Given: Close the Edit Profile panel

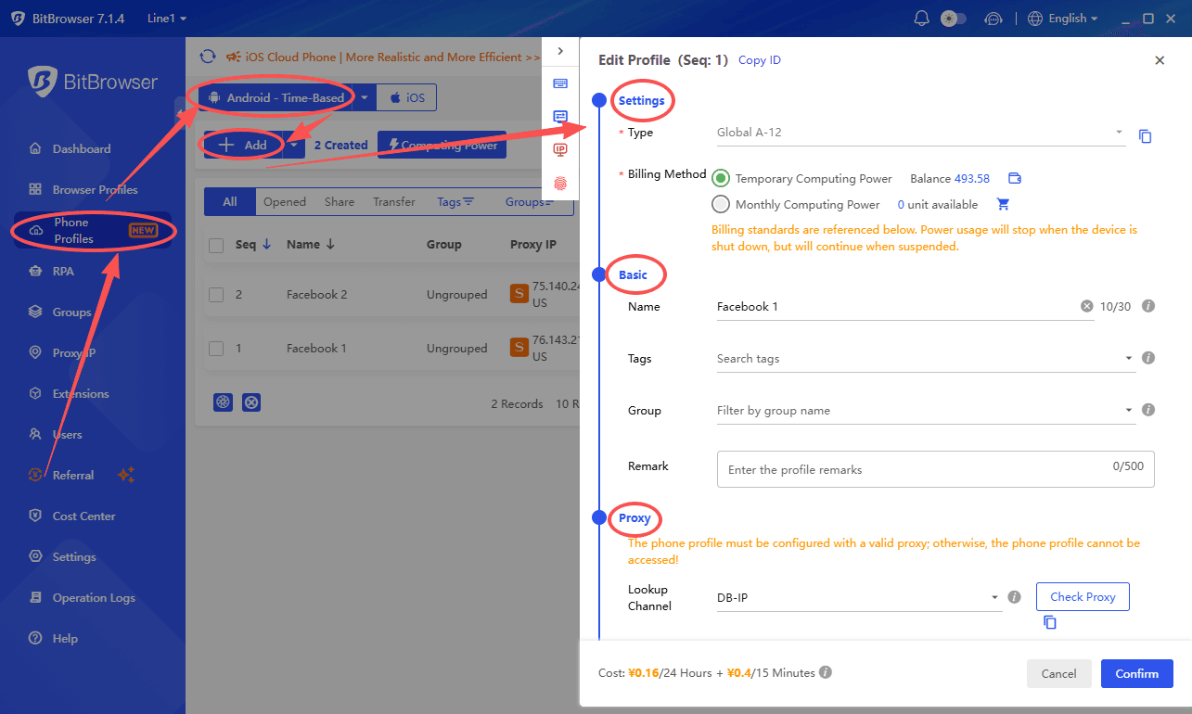Looking at the screenshot, I should pyautogui.click(x=1160, y=60).
